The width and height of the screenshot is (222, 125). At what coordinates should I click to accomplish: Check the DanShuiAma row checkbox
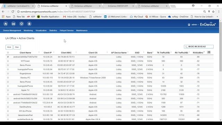click(8, 107)
